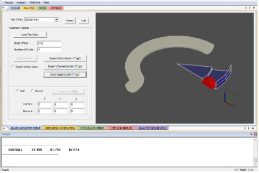259x173 pixels.
Task: Switch to the OPTIMIZE tab
Action: [56, 8]
